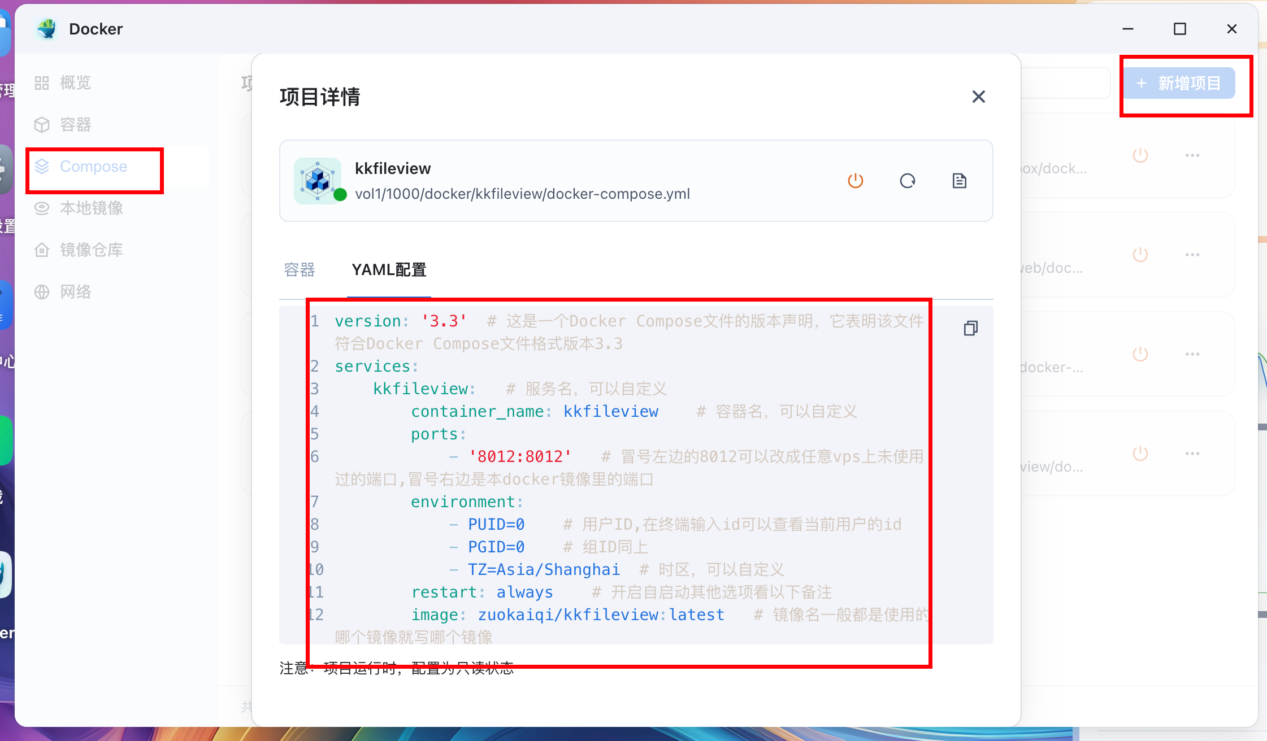Click the power icon of view/do... project
1267x741 pixels.
[x=1140, y=454]
